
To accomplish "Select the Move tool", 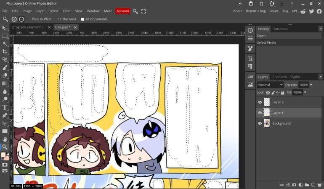I will [x=5, y=28].
